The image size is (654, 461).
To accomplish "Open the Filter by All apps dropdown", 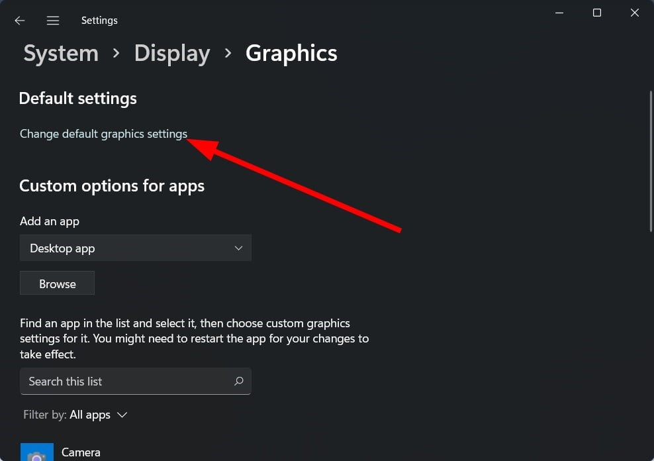I will 75,415.
